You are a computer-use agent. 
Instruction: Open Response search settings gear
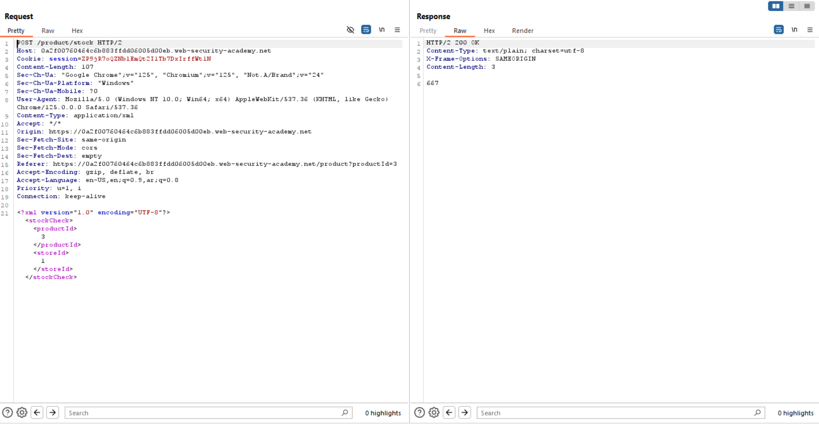(x=434, y=412)
